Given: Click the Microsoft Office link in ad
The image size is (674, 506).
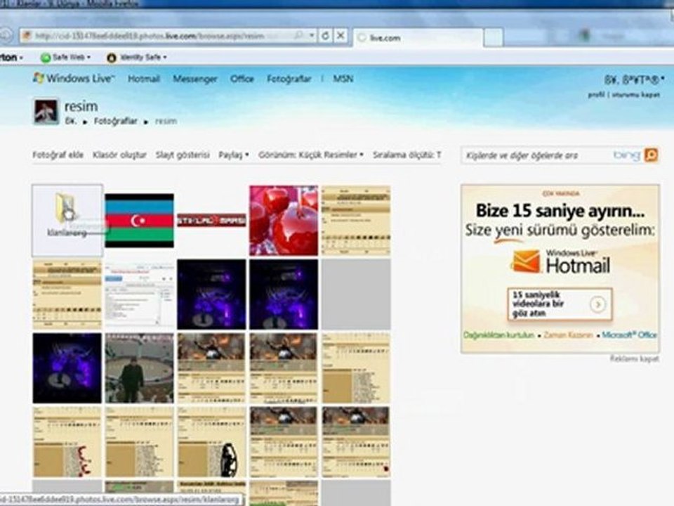Looking at the screenshot, I should click(x=629, y=335).
